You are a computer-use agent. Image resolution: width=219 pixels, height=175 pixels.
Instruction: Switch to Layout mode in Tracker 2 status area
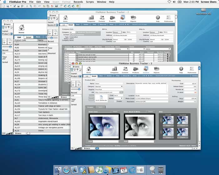coord(54,18)
